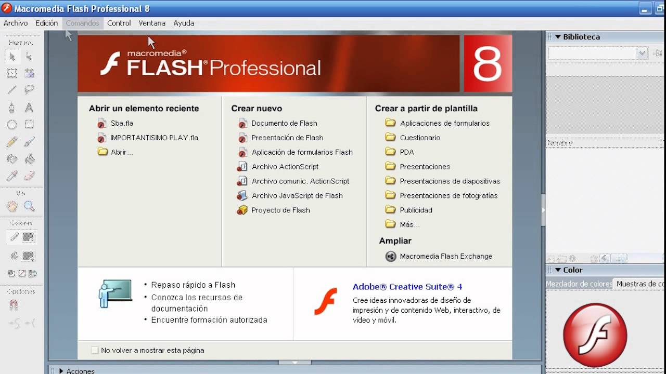Click the Abrir... folder link
This screenshot has height=374, width=666.
point(121,152)
